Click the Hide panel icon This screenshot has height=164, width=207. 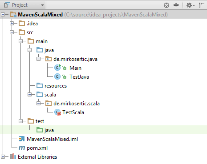201,5
